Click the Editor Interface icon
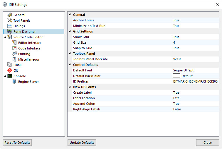222x149 pixels. click(14, 42)
